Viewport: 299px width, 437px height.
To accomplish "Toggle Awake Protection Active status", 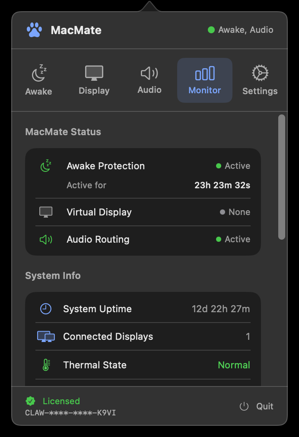I will [233, 166].
